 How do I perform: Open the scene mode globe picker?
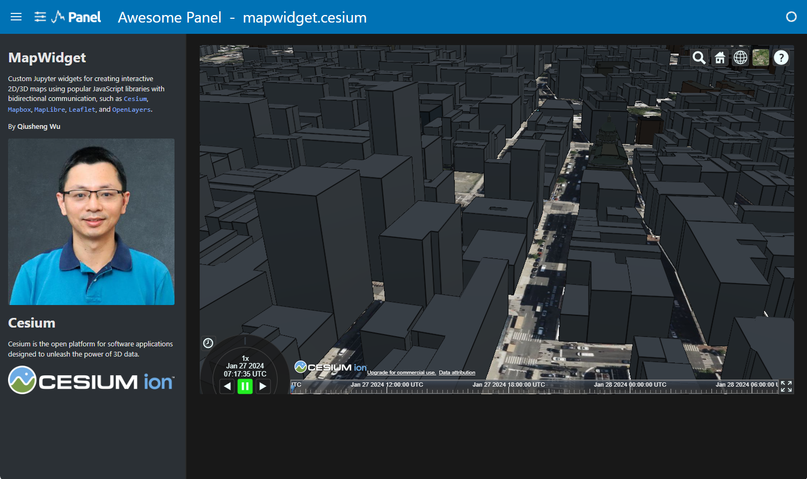point(740,57)
